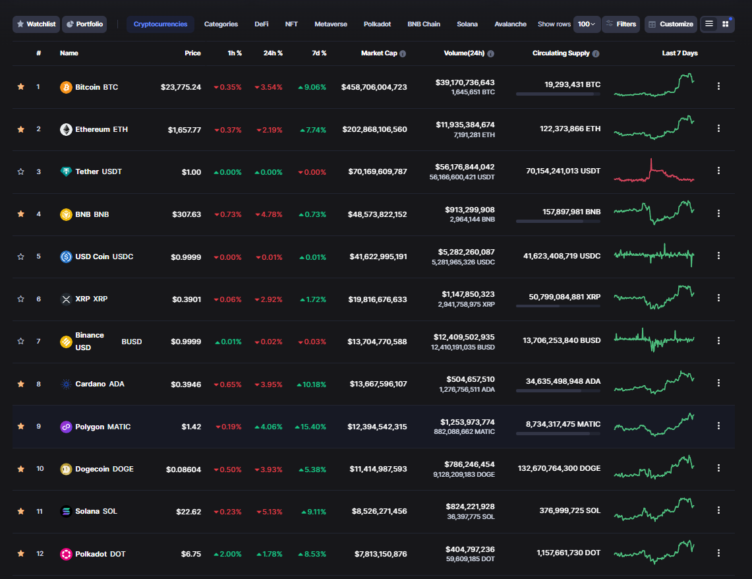Click Polygon circulating supply progress bar

pyautogui.click(x=558, y=434)
